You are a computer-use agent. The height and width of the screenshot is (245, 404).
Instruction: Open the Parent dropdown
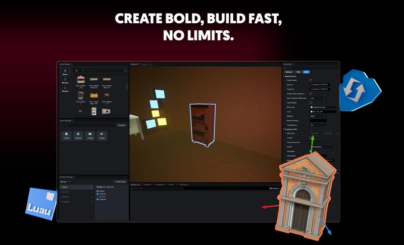click(323, 147)
